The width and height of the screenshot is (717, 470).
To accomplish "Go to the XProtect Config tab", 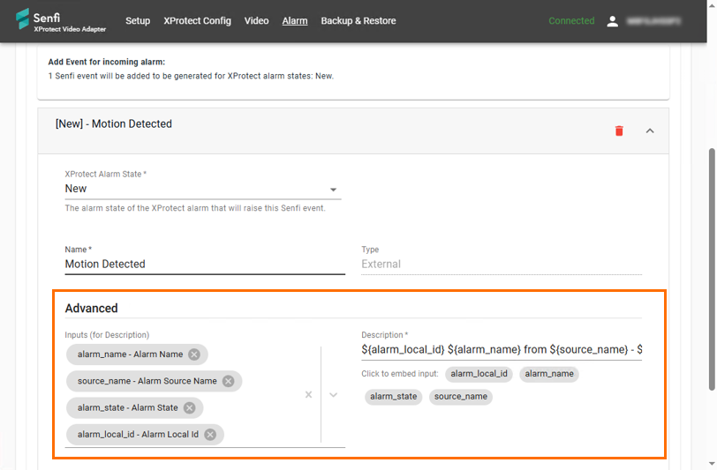I will (197, 21).
